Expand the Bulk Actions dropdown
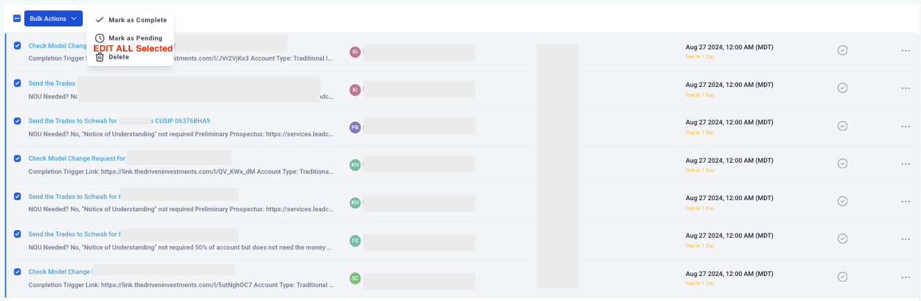 (x=53, y=19)
